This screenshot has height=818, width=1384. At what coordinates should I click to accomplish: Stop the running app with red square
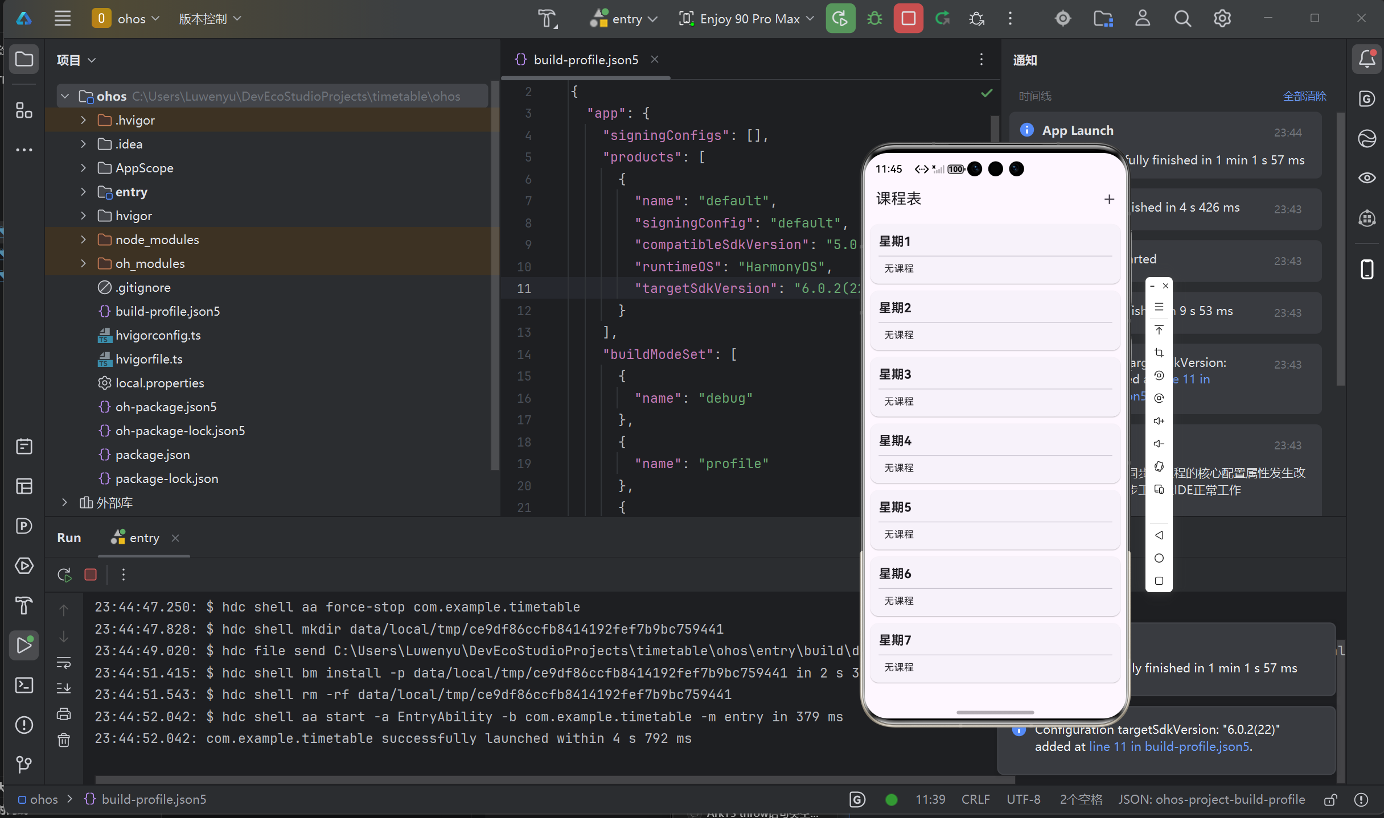pos(909,18)
